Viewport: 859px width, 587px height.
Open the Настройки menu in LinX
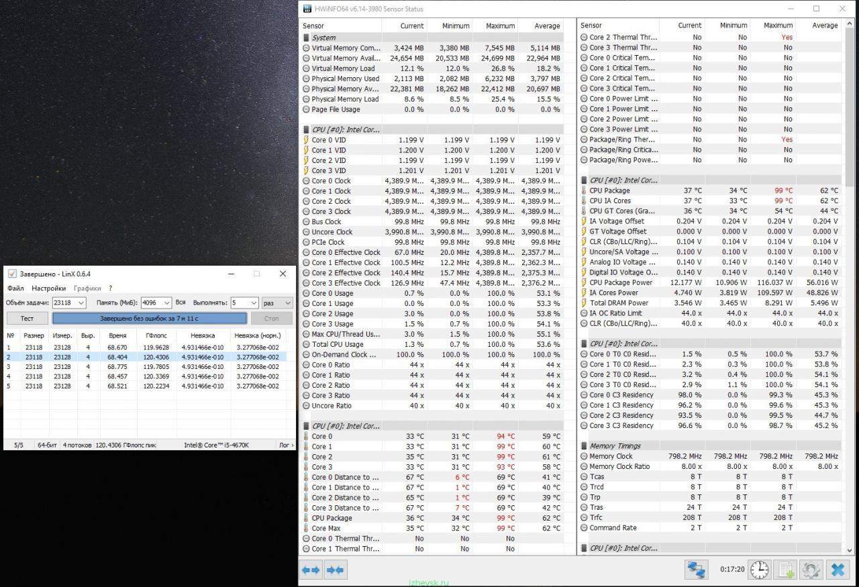pos(49,288)
